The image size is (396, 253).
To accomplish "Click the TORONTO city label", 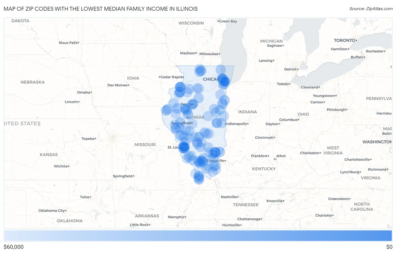I will [x=345, y=40].
